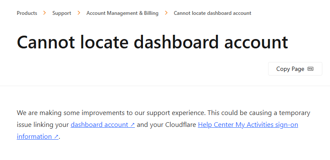
Task: Open Help Center My Activities sign-on link
Action: click(248, 125)
